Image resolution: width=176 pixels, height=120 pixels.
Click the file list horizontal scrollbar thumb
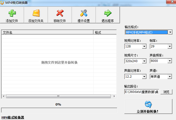click(x=58, y=96)
